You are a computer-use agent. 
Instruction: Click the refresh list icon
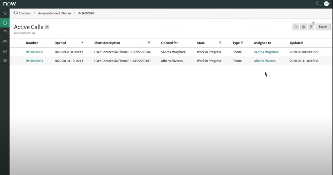point(296,27)
